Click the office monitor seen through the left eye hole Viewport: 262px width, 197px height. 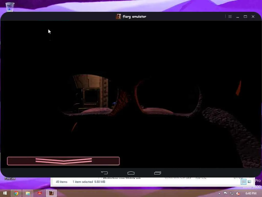coord(91,97)
